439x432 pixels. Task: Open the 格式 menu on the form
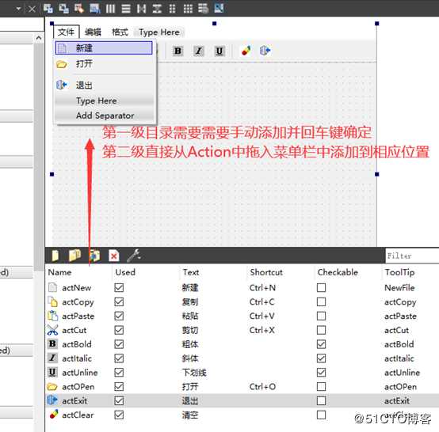(x=120, y=32)
